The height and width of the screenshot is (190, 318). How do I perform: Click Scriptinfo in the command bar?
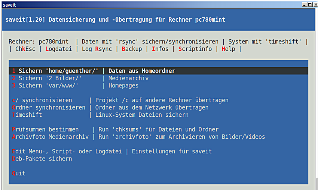pos(195,49)
